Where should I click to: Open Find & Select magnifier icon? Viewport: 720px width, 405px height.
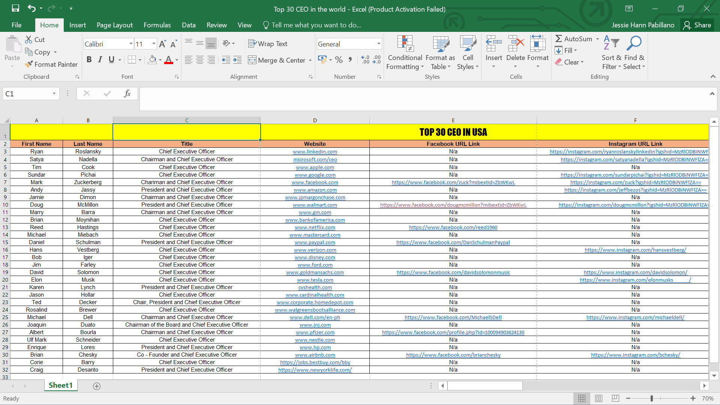pyautogui.click(x=634, y=43)
